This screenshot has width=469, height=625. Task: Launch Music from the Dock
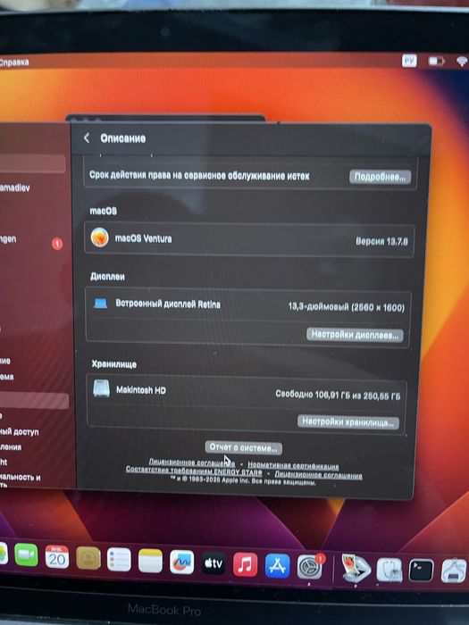pos(245,564)
